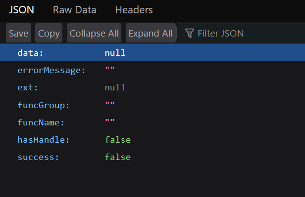This screenshot has height=197, width=305.
Task: Select the data key row
Action: [x=152, y=52]
